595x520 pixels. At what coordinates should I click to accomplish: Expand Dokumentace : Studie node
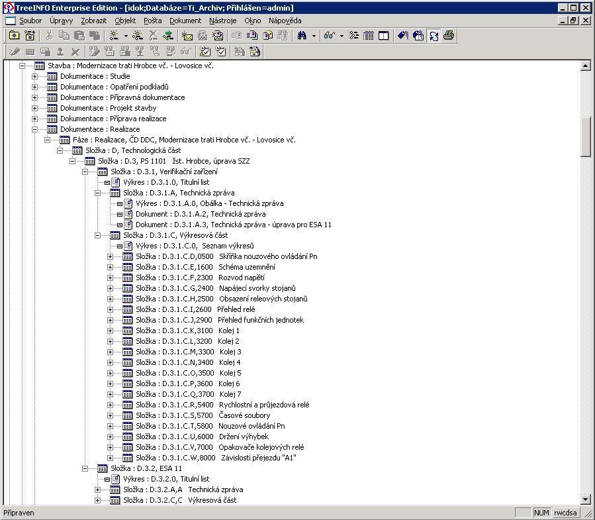coord(34,76)
